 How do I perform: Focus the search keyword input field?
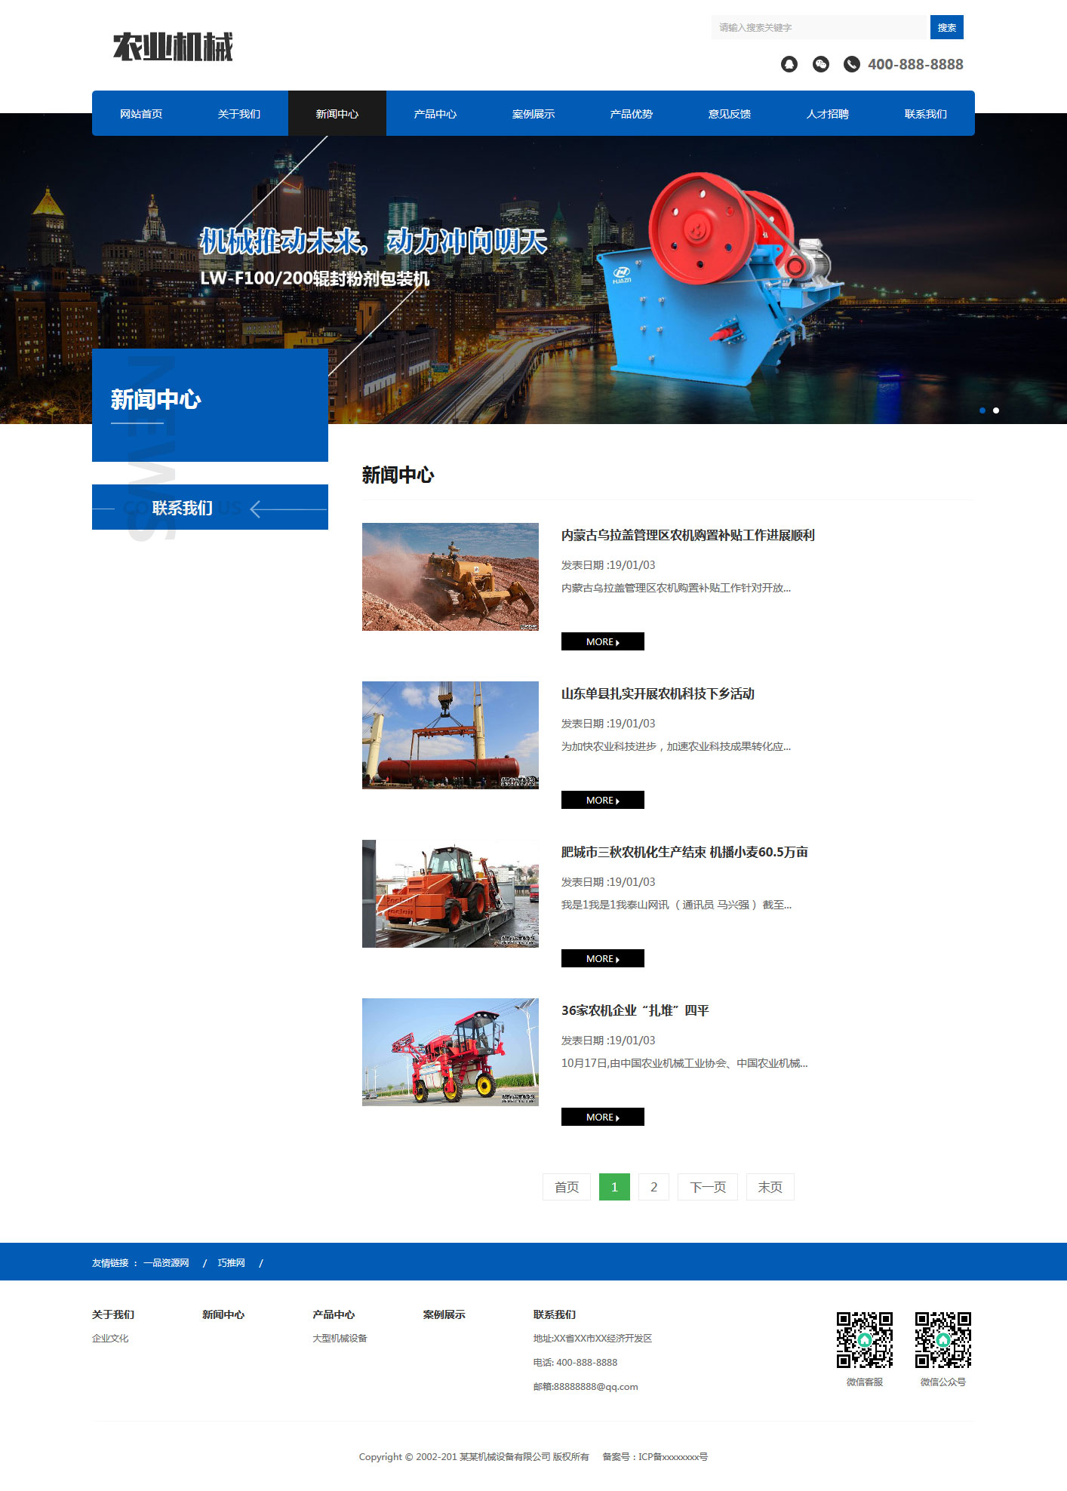[x=818, y=27]
